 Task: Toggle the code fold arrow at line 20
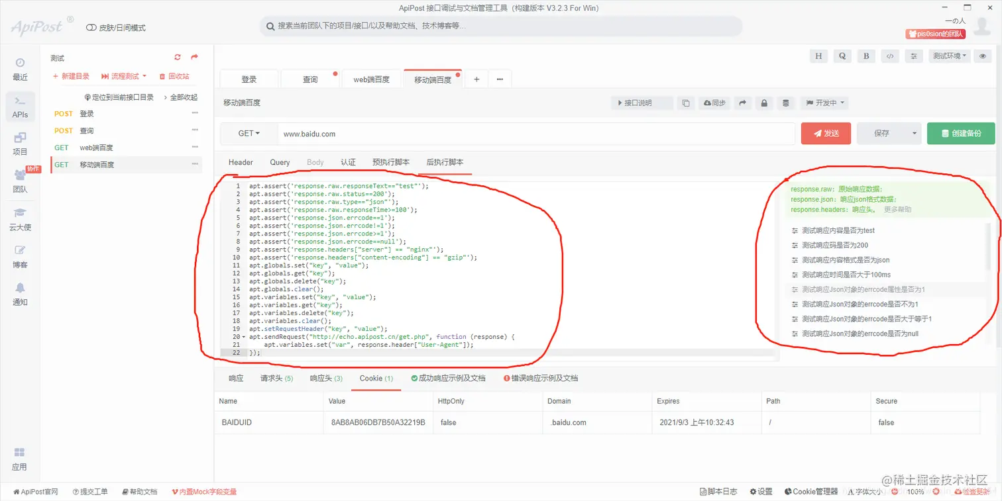click(x=244, y=337)
